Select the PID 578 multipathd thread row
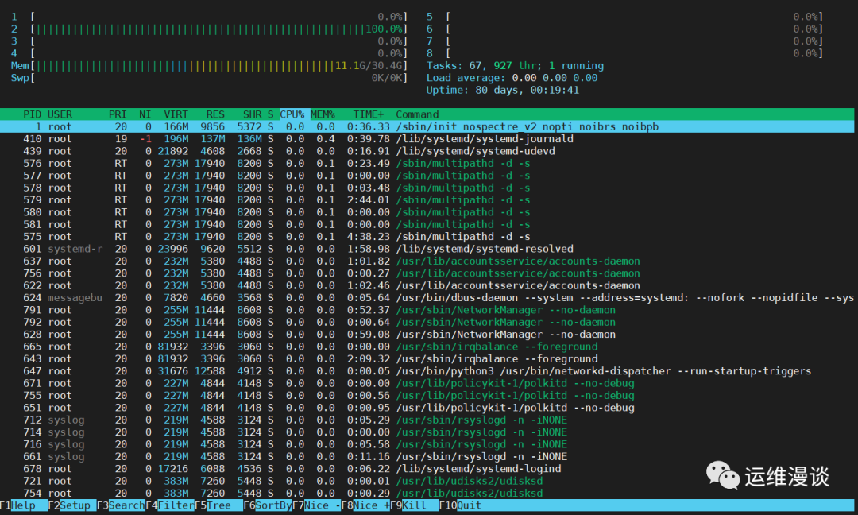Screen dimensions: 858x515 pos(427,188)
